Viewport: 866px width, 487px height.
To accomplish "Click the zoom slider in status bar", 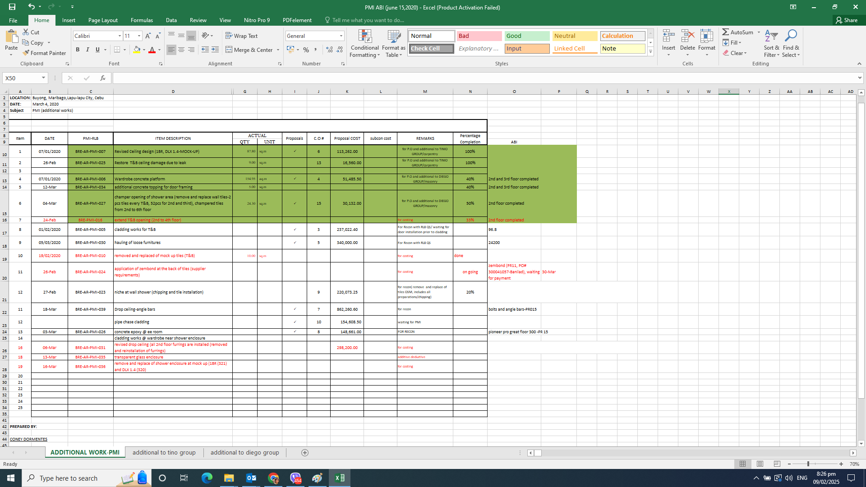I will click(x=808, y=464).
